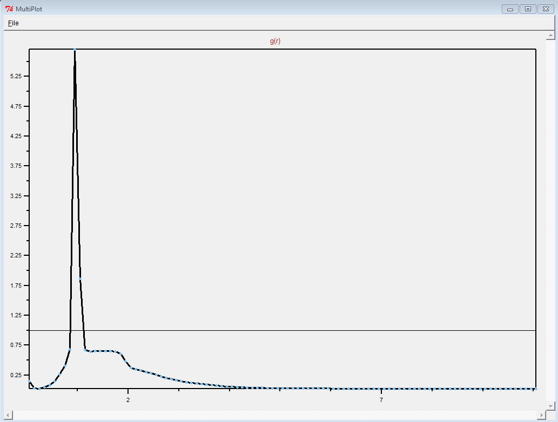This screenshot has width=558, height=422.
Task: Click the 0.25 y-axis label
Action: pyautogui.click(x=16, y=375)
